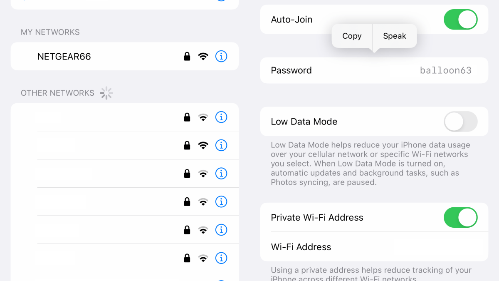
Task: Turn off the Auto-Join switch
Action: (460, 20)
